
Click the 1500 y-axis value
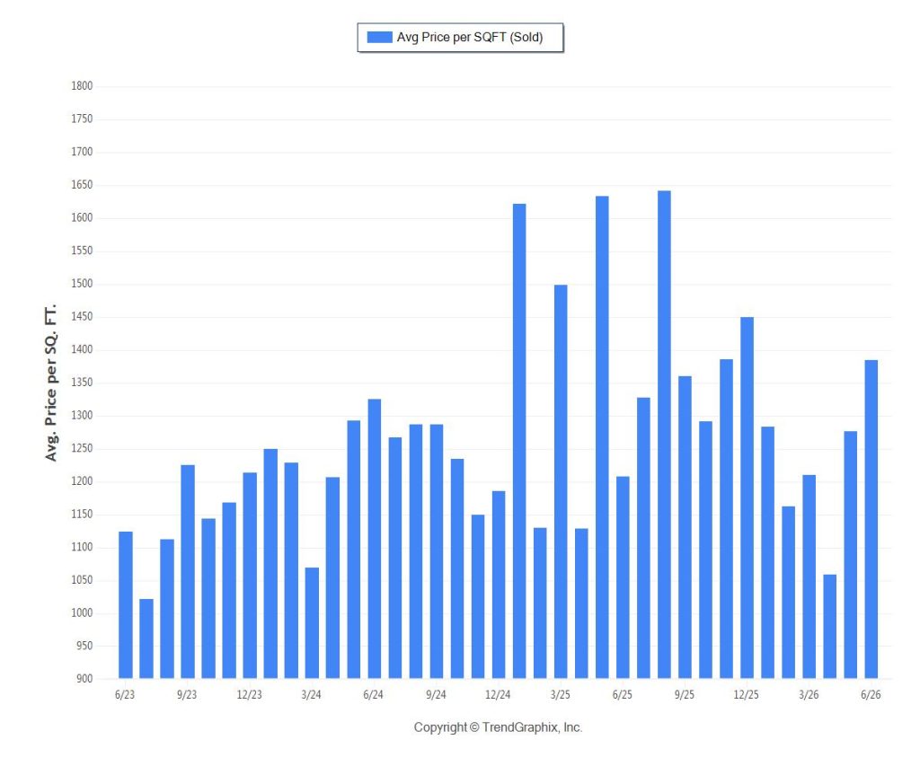click(x=82, y=284)
